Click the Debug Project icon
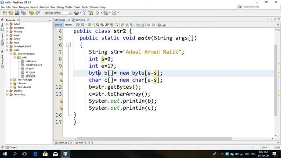Image resolution: width=281 pixels, height=158 pixels. pos(106,13)
